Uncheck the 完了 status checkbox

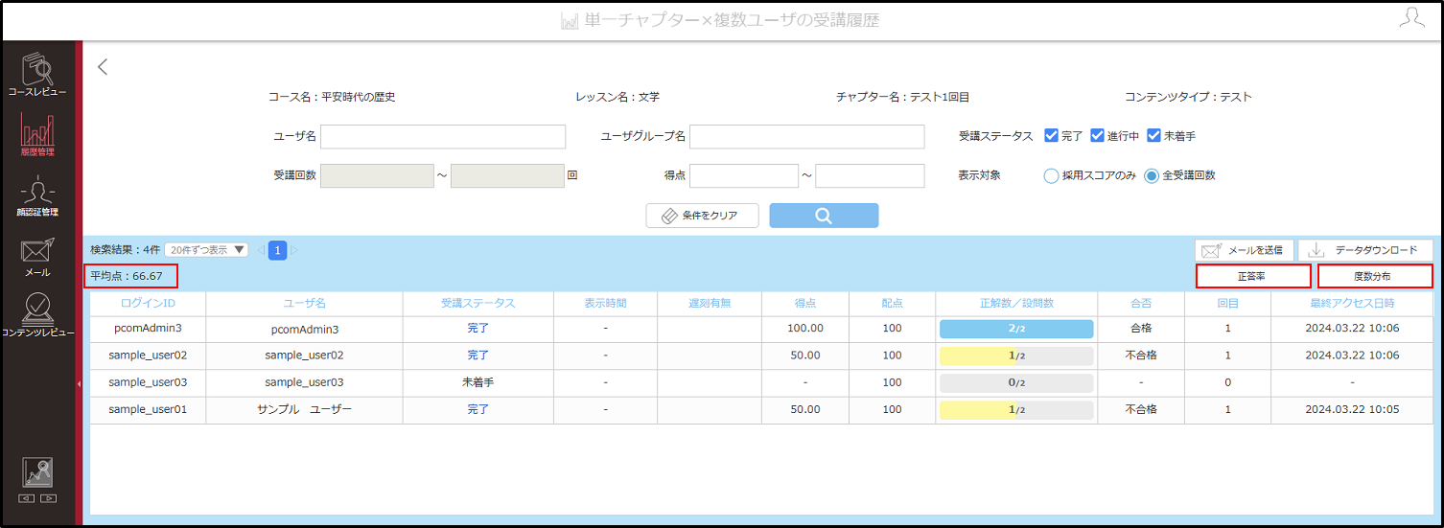tap(1051, 136)
